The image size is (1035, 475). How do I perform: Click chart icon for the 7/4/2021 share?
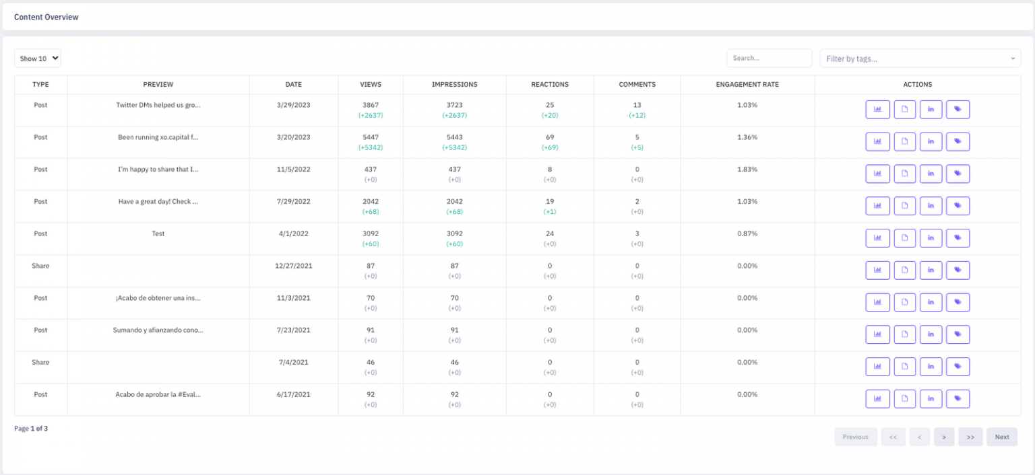point(877,367)
